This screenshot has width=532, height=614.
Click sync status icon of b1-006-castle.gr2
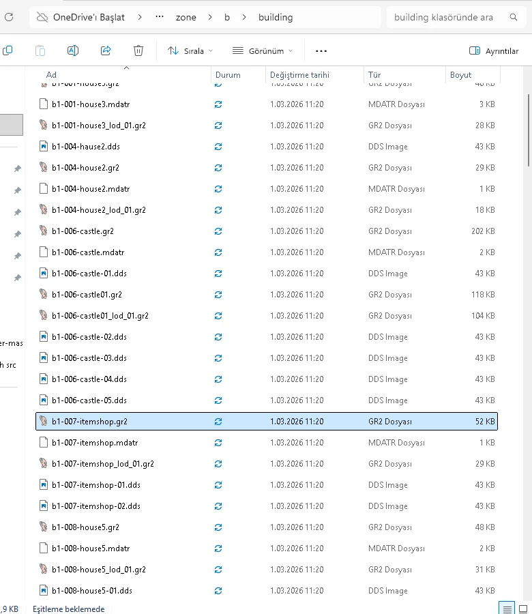218,231
